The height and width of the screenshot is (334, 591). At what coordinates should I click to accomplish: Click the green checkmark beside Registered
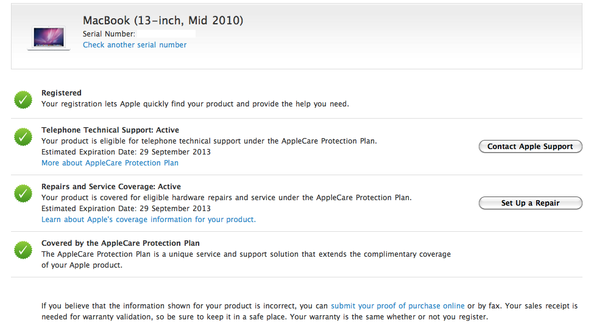click(x=23, y=100)
